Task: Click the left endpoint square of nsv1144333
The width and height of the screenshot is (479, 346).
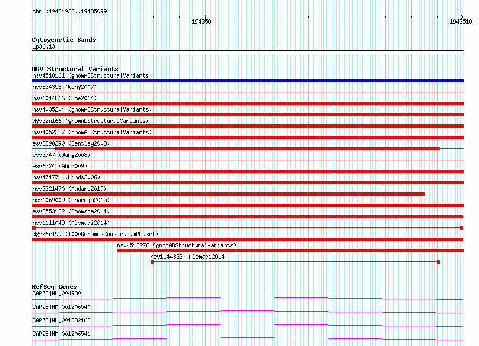Action: point(152,262)
